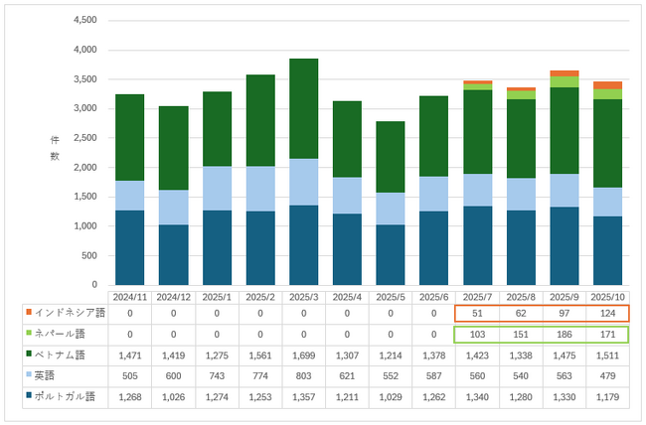Click the dark green ベトナム語 legend swatch
Screen dimensions: 646x425
(29, 354)
